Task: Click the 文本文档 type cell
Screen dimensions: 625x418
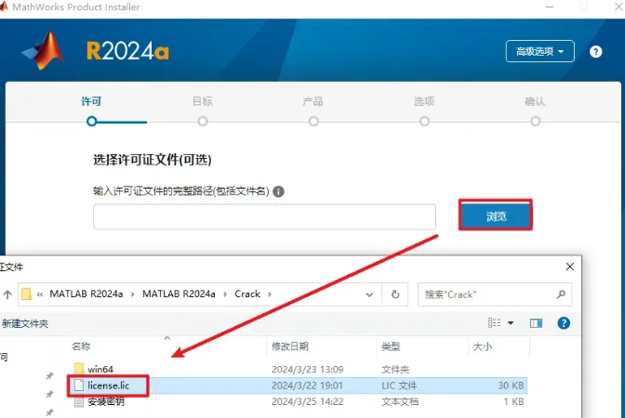Action: coord(400,401)
